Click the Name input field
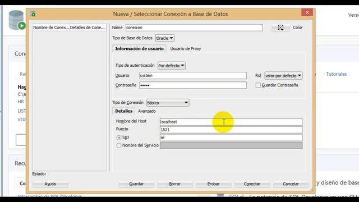 pos(194,27)
